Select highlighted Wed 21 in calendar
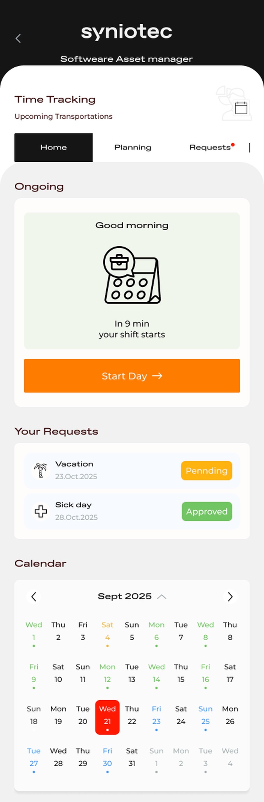This screenshot has height=802, width=264. pyautogui.click(x=107, y=717)
